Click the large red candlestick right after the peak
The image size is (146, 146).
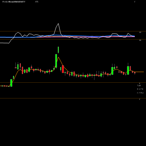point(63,69)
